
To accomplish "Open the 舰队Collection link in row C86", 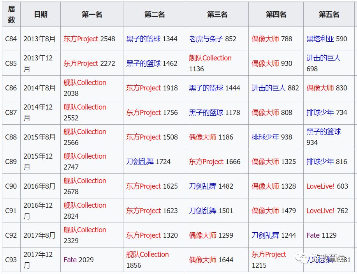I will [x=85, y=83].
